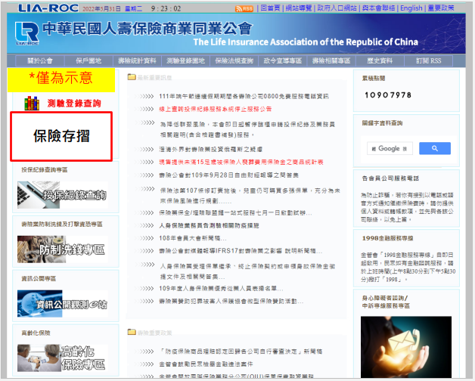Screen dimensions: 475x381
Task: Click the visitor counter 10907978
Action: click(388, 95)
